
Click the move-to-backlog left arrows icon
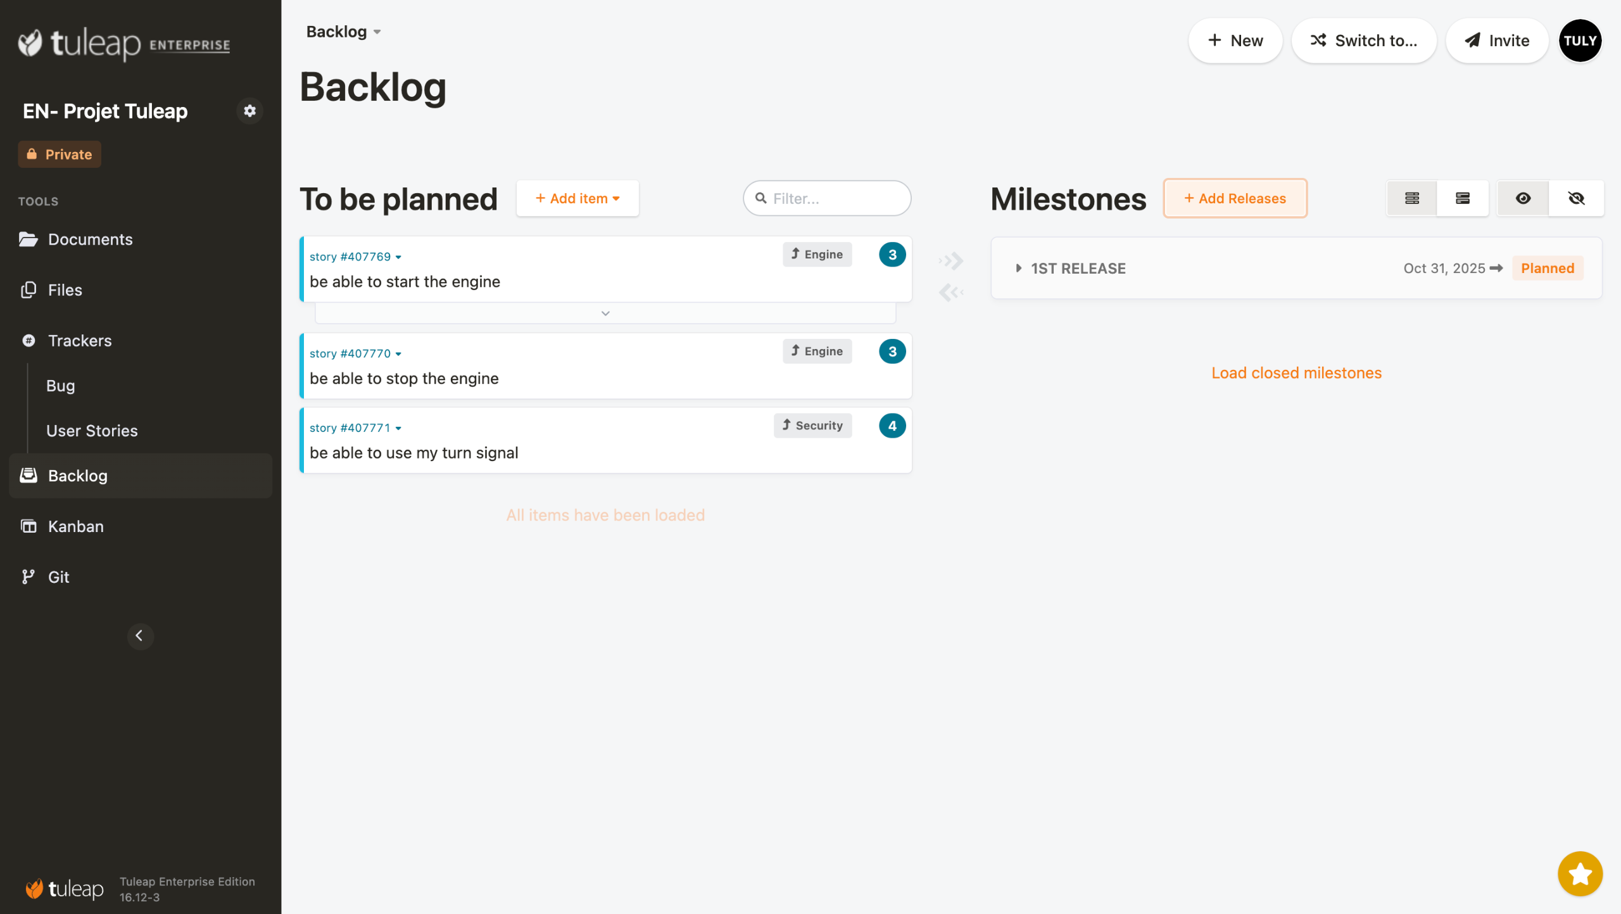(951, 292)
